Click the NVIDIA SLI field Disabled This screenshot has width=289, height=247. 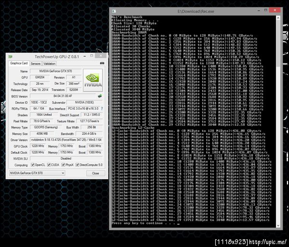[x=66, y=159]
